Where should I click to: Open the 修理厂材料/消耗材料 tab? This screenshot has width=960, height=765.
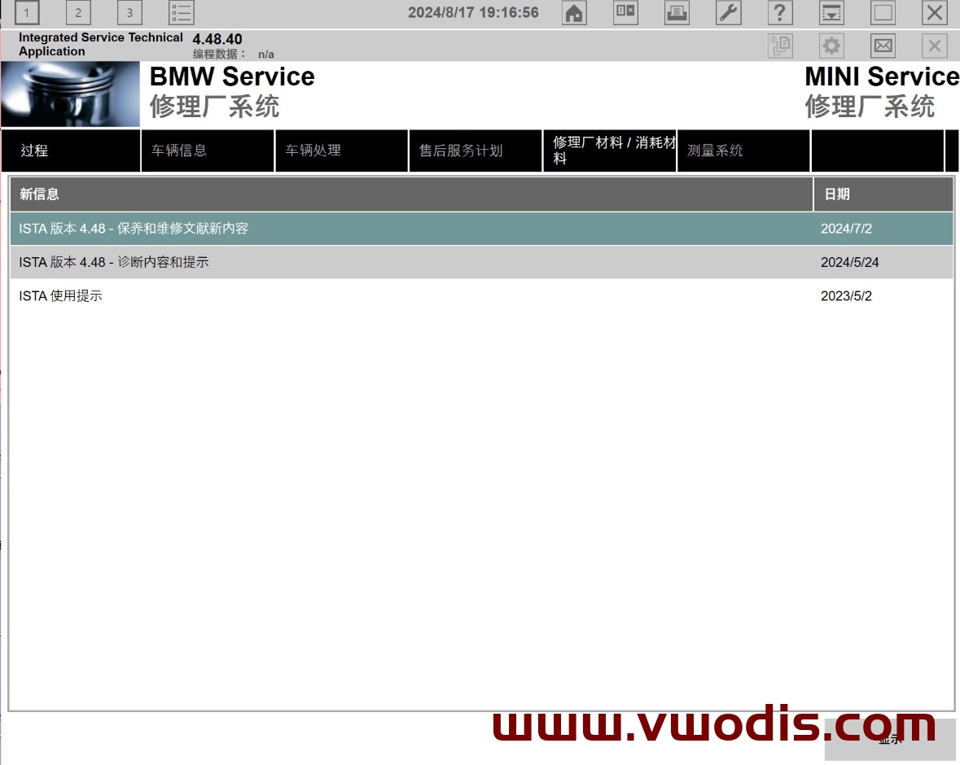tap(609, 151)
